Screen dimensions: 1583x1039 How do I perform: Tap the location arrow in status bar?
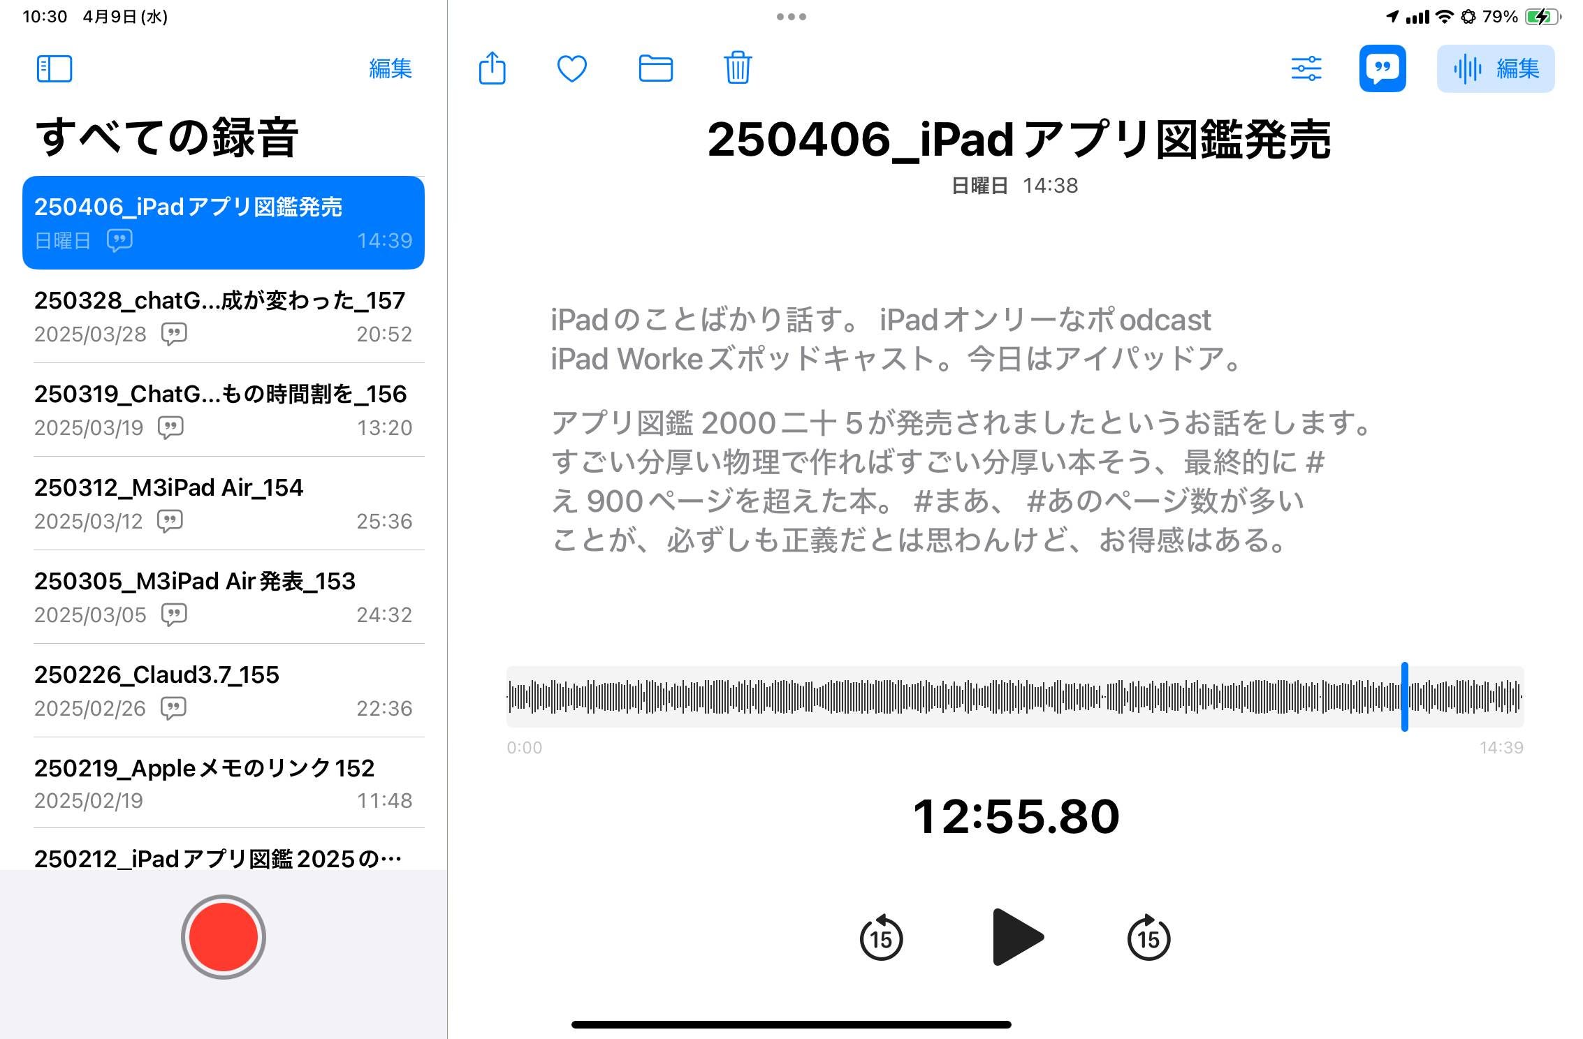(1392, 17)
